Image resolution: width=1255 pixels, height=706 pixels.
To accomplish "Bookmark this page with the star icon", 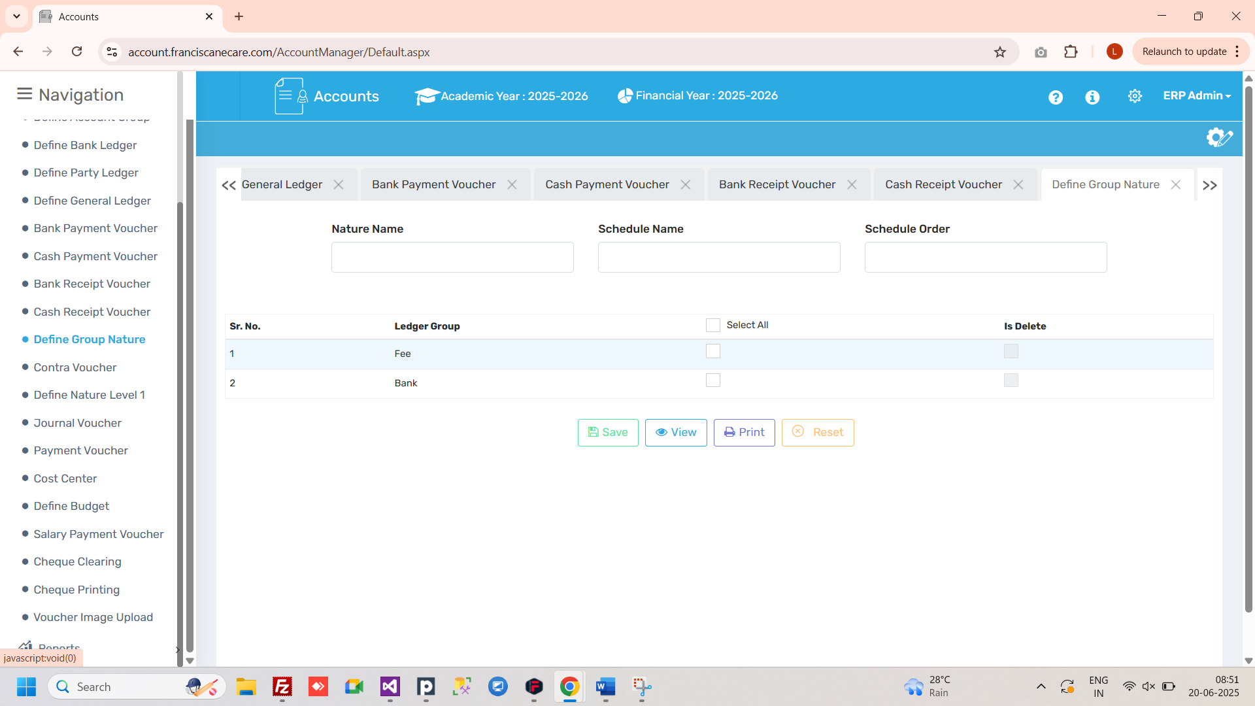I will click(x=999, y=52).
